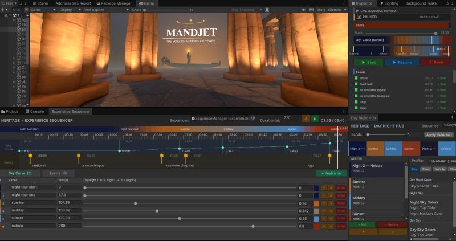Select the Events (6) sub-tab
This screenshot has height=241, width=456.
pyautogui.click(x=58, y=173)
